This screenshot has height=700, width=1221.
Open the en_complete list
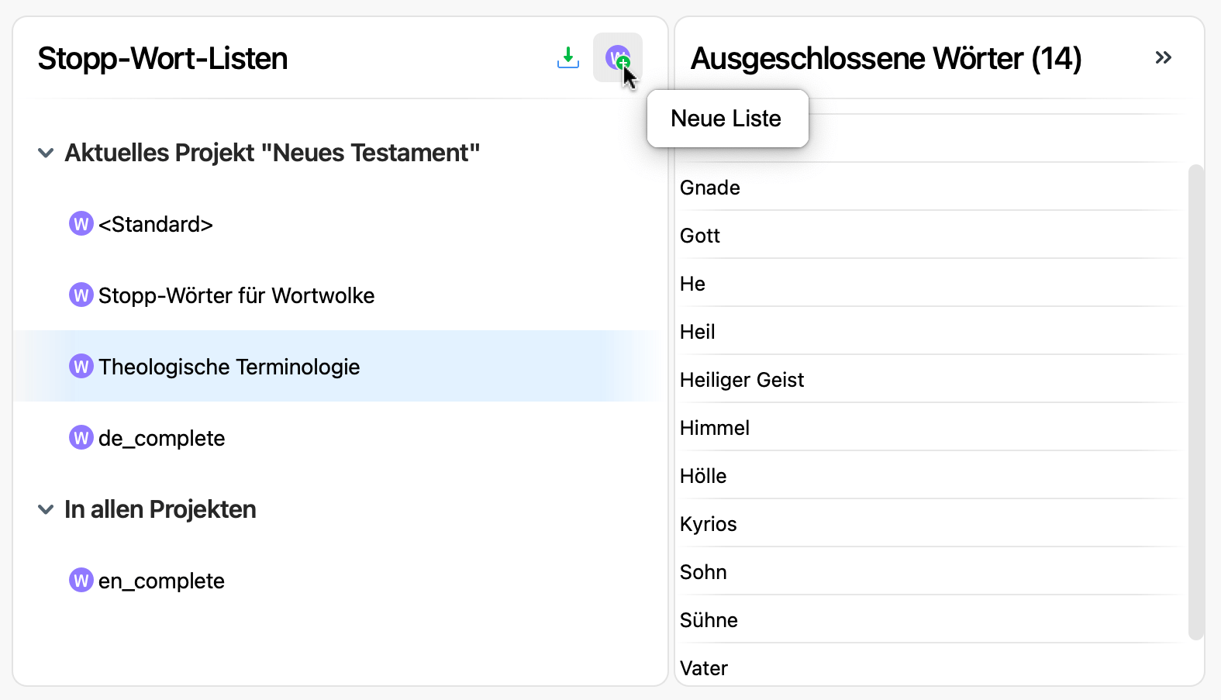click(340, 581)
